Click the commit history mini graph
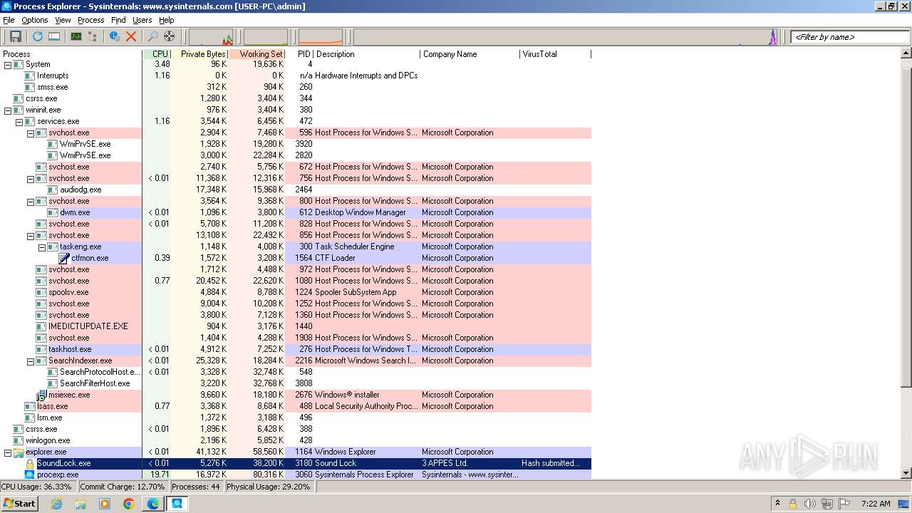The width and height of the screenshot is (912, 513). [266, 37]
